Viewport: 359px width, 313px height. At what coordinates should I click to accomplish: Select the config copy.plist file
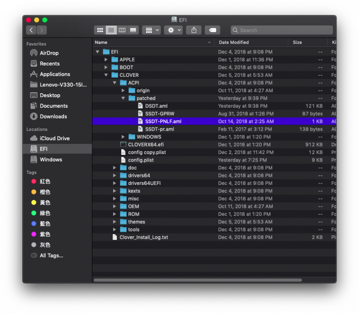214,152
